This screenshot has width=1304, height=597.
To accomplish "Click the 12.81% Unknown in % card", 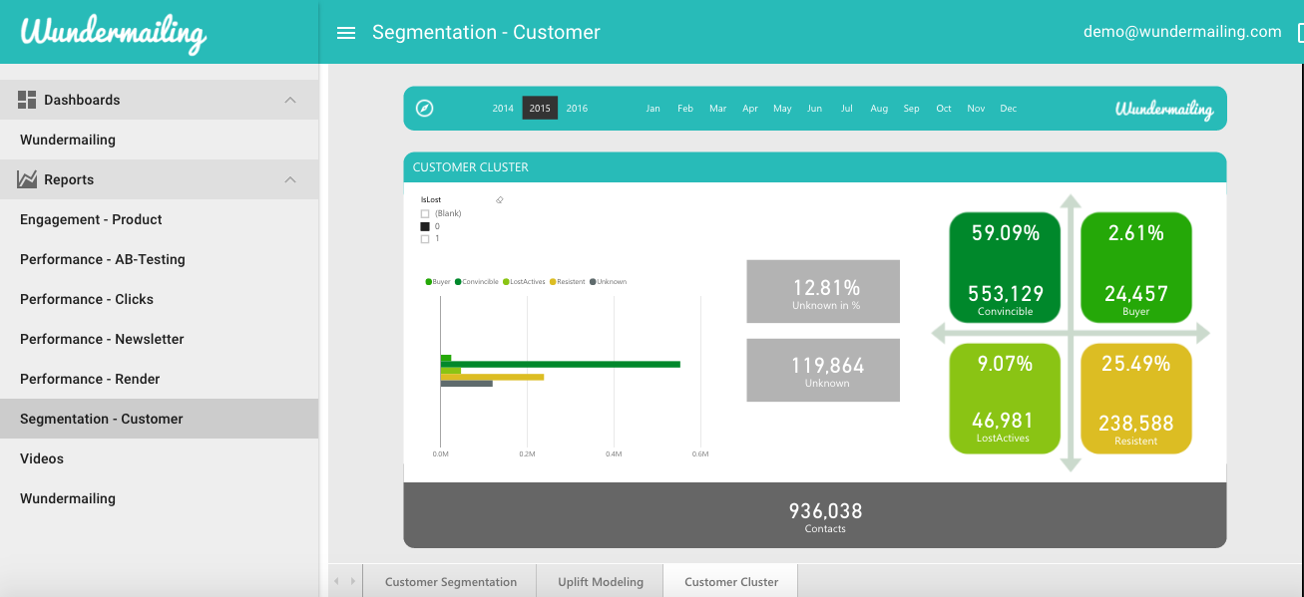I will 823,291.
